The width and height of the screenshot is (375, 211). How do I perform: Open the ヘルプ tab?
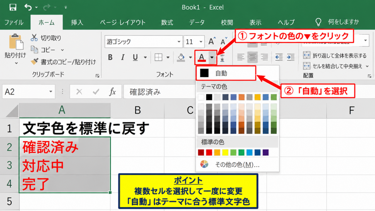pyautogui.click(x=286, y=22)
